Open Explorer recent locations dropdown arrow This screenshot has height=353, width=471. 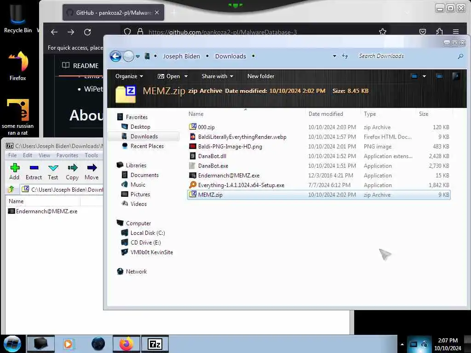(x=138, y=57)
